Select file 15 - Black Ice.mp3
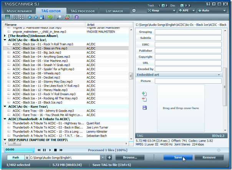This screenshot has height=170, width=232. [x=66, y=102]
